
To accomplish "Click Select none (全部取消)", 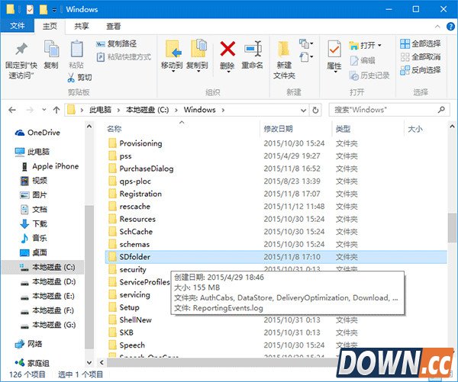I will tap(421, 56).
